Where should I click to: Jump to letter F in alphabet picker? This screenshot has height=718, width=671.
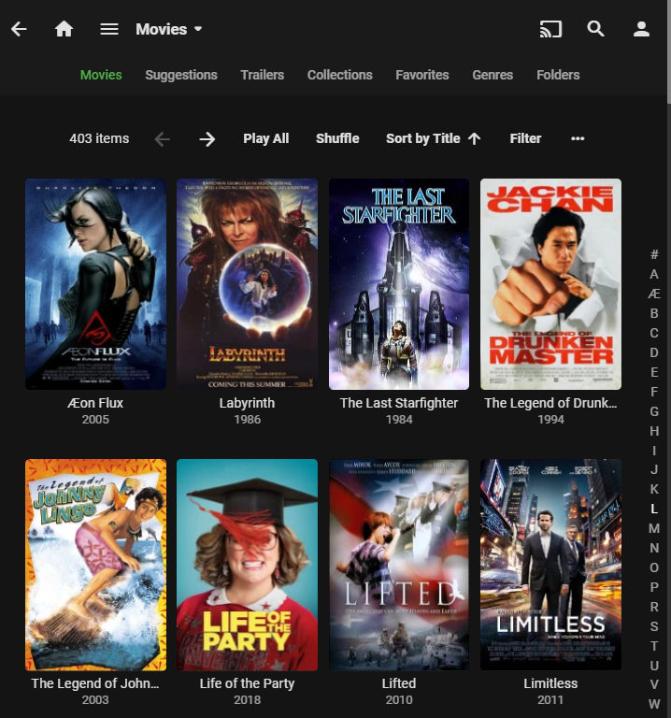pyautogui.click(x=654, y=392)
